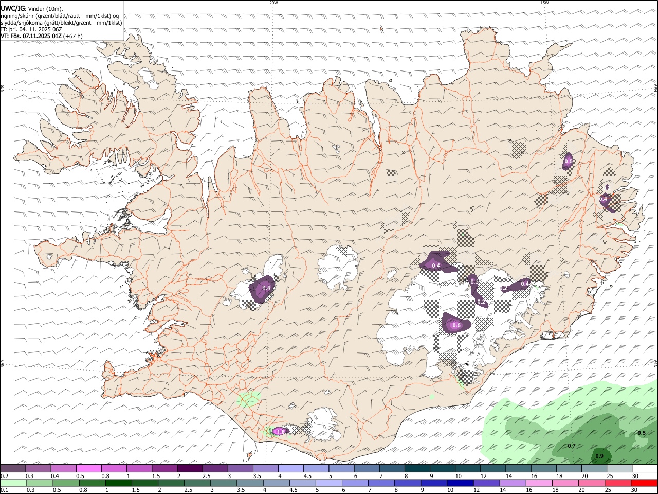The image size is (658, 494).
Task: Click the '0.7' precipitation value label
Action: (571, 445)
